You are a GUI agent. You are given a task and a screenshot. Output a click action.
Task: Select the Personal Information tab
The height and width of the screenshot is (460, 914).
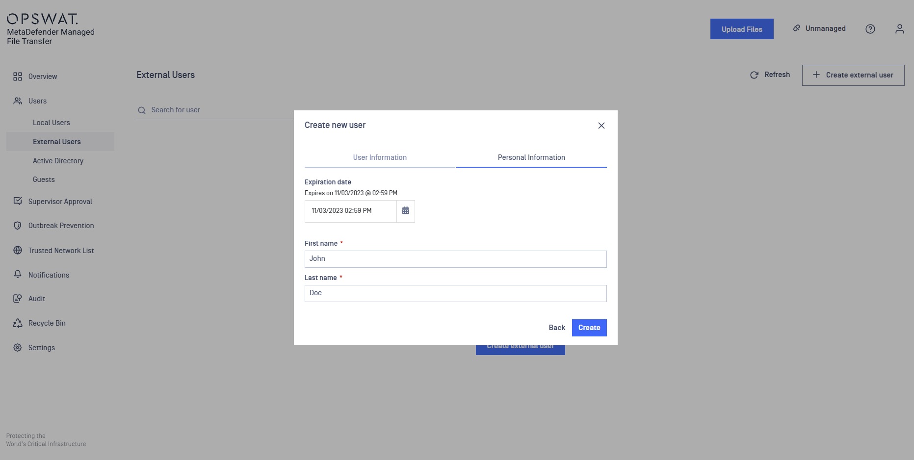(x=531, y=157)
